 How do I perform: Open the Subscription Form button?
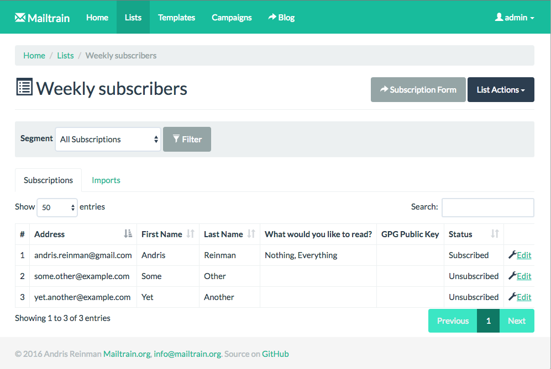click(x=418, y=89)
